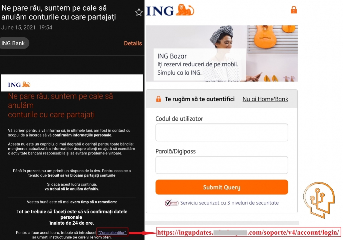Click the orange head circuit watermark logo

pyautogui.click(x=319, y=200)
